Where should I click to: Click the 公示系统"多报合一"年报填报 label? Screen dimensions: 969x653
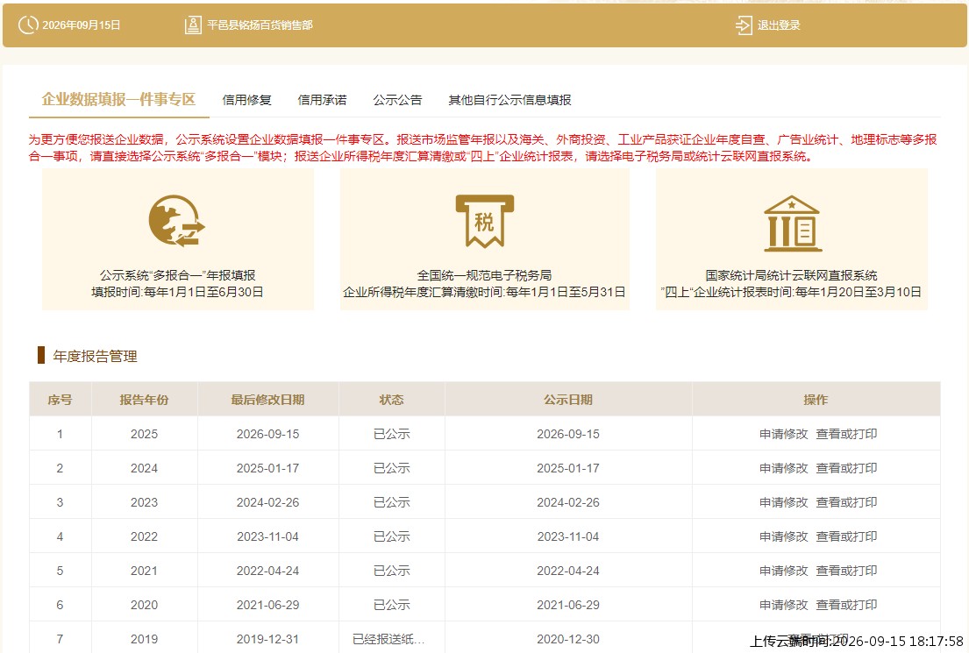point(177,275)
